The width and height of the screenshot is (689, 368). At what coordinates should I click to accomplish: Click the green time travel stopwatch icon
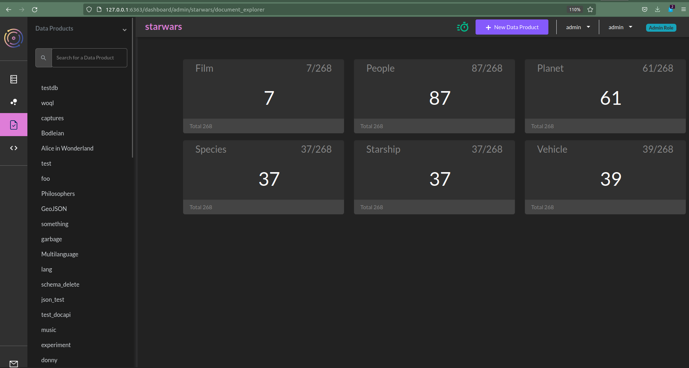(x=463, y=27)
